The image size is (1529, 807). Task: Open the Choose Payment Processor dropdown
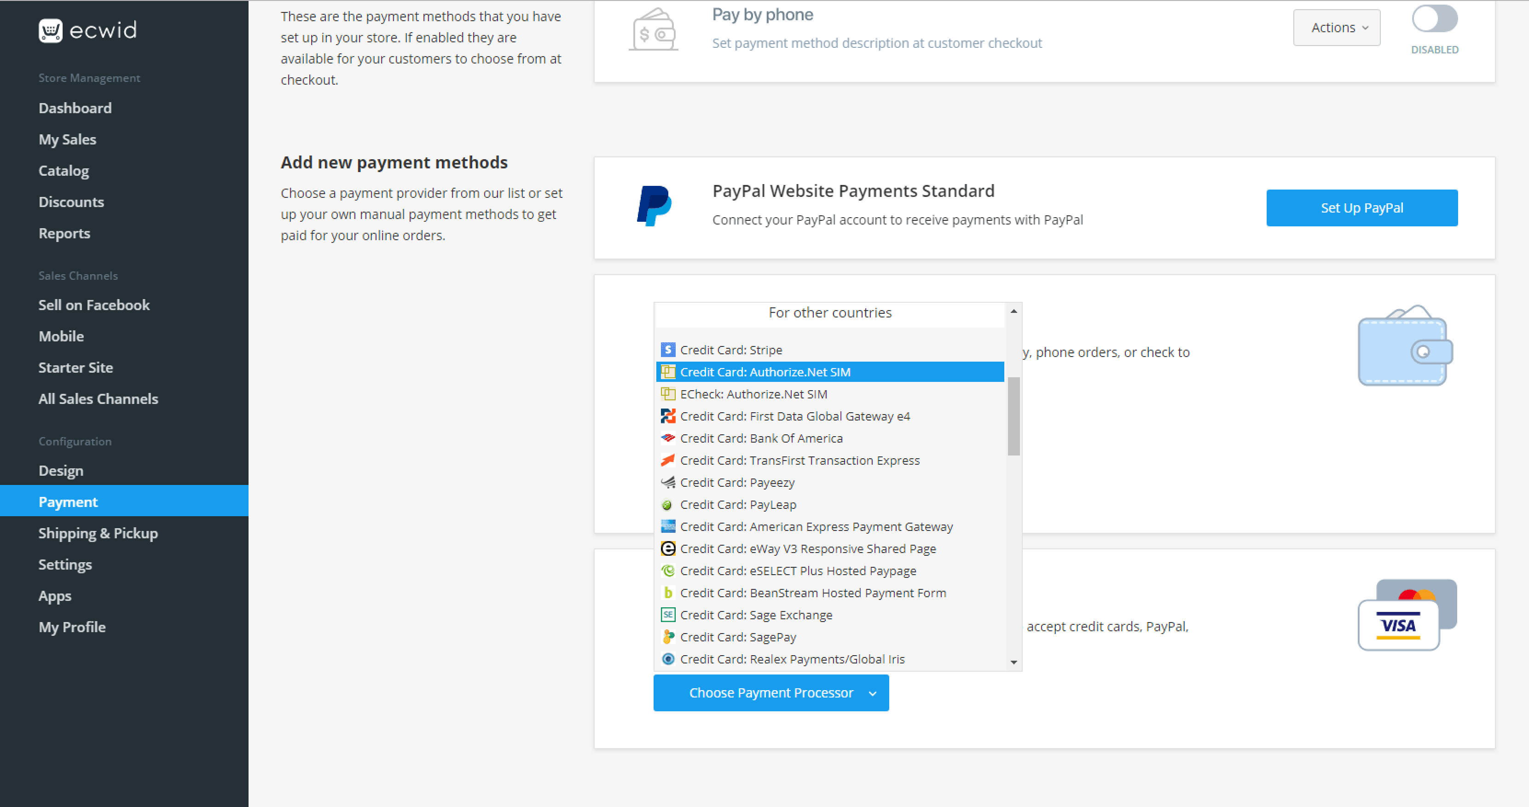click(x=770, y=692)
